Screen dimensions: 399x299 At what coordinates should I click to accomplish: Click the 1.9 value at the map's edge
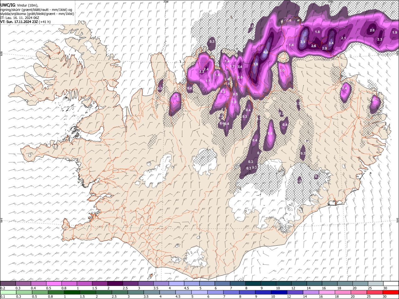click(395, 32)
